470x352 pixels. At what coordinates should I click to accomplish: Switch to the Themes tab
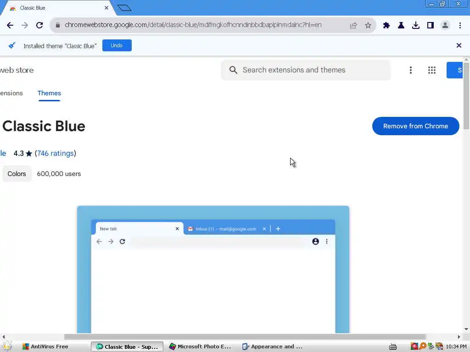tap(49, 93)
